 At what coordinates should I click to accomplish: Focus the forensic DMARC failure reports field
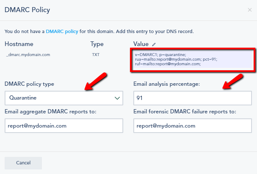[x=192, y=125]
